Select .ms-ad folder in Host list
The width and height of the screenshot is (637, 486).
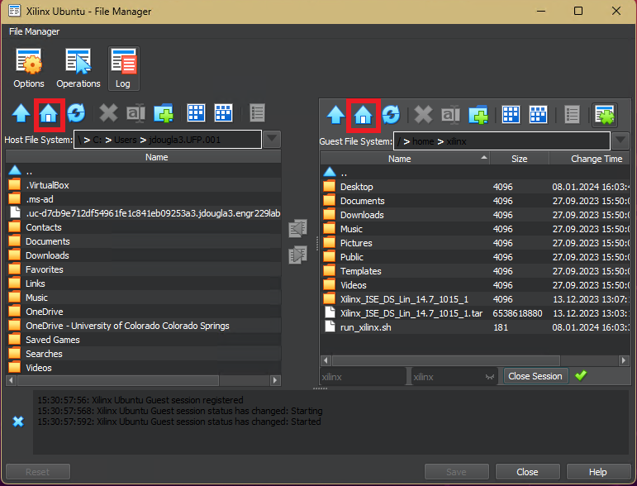pyautogui.click(x=144, y=199)
